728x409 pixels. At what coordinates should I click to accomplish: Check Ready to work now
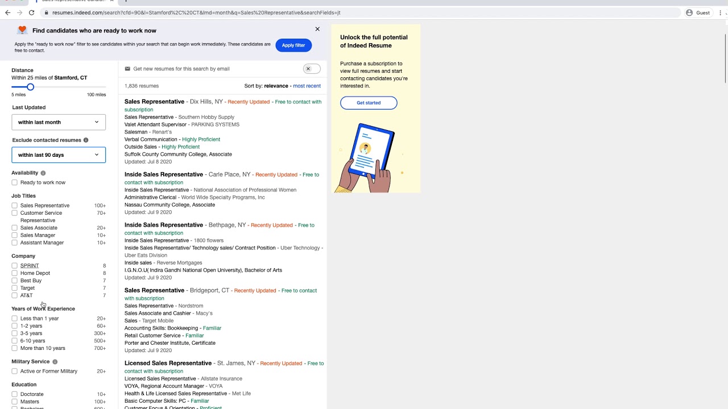pyautogui.click(x=14, y=182)
